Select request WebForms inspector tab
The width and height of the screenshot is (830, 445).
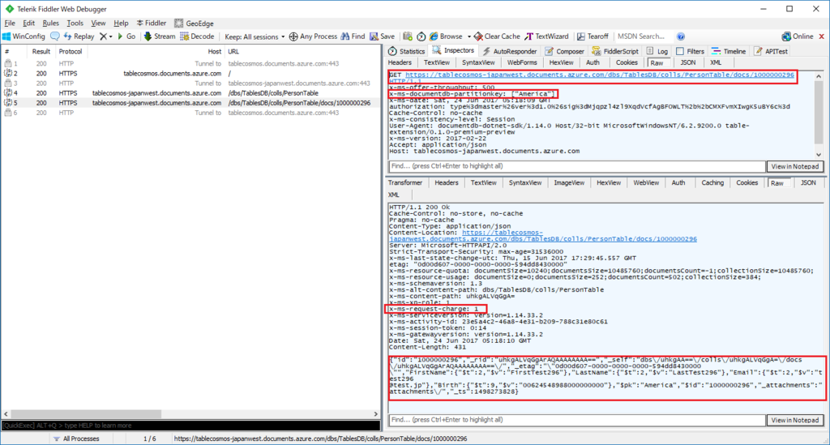(x=522, y=62)
